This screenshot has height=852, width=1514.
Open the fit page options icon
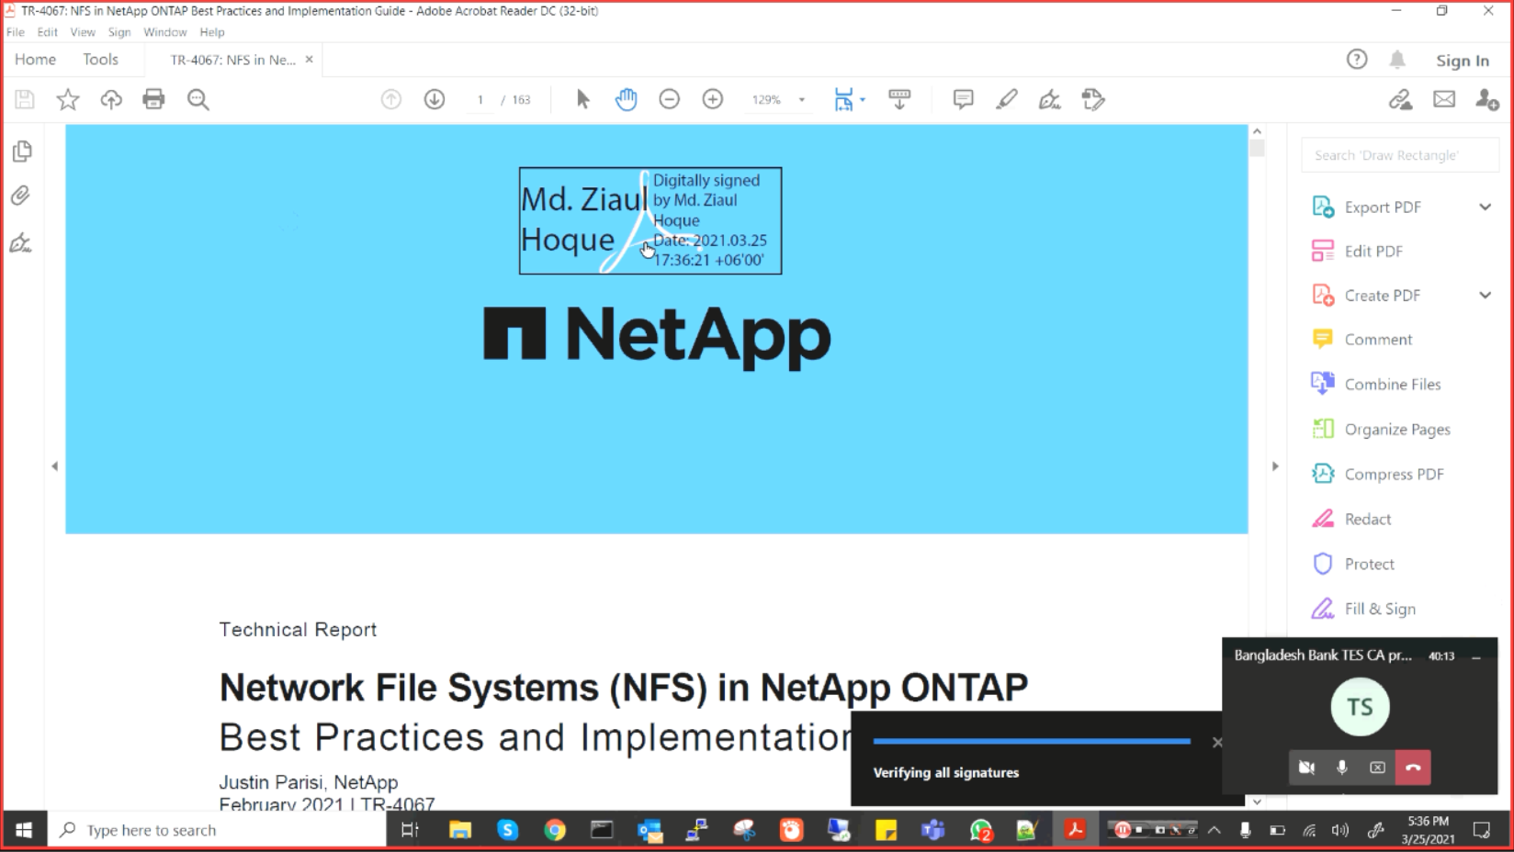click(x=844, y=99)
